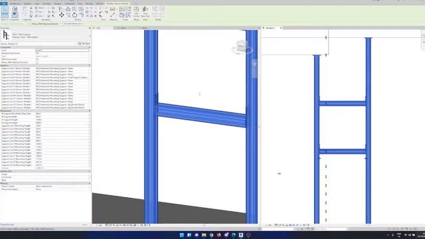Screen dimensions: 425x239
Task: Close the Properties palette
Action: pyautogui.click(x=90, y=28)
